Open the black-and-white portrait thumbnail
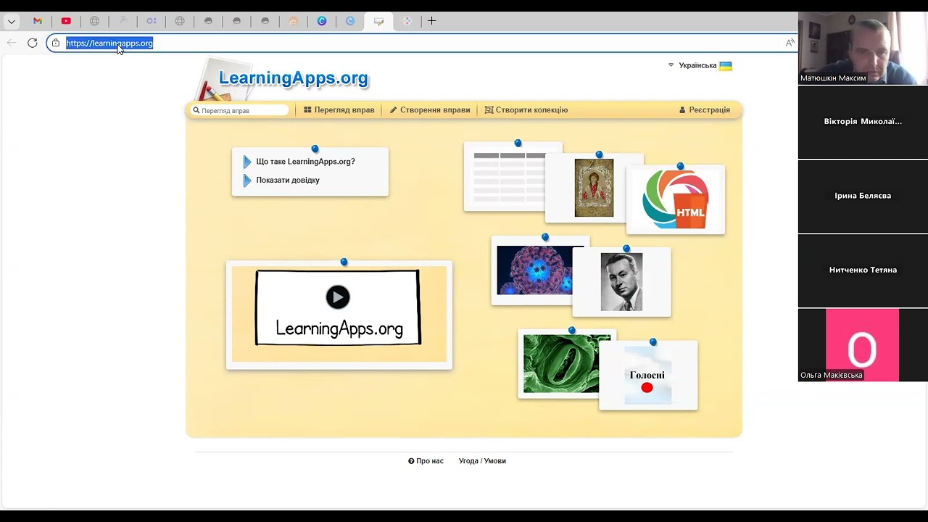The image size is (928, 522). 621,282
